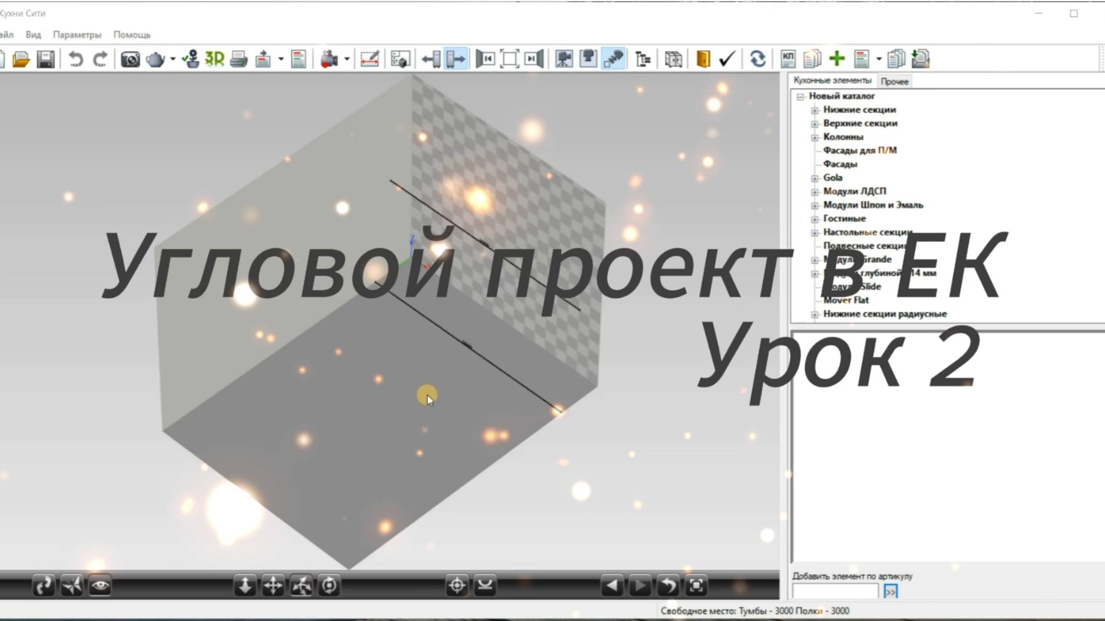
Task: Open the export options dropdown arrow
Action: pos(280,59)
